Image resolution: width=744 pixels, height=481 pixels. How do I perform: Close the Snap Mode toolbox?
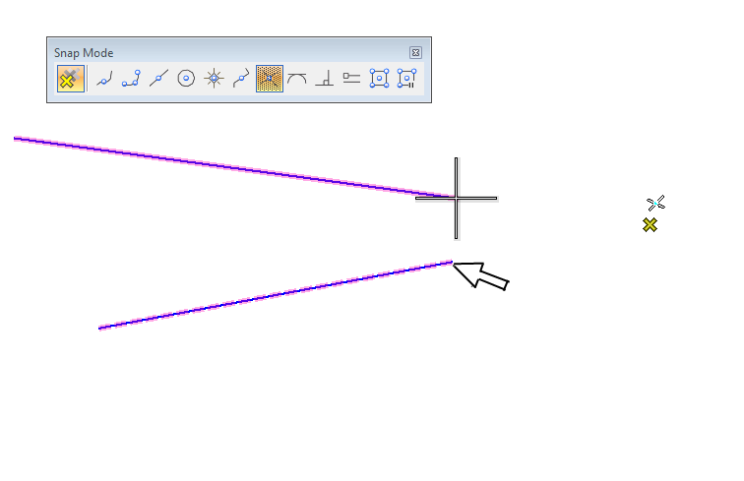[415, 53]
